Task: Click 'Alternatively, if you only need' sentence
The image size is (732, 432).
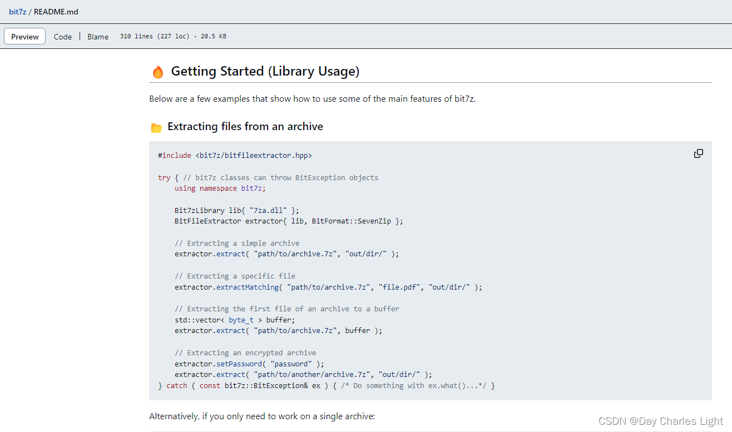Action: 262,416
